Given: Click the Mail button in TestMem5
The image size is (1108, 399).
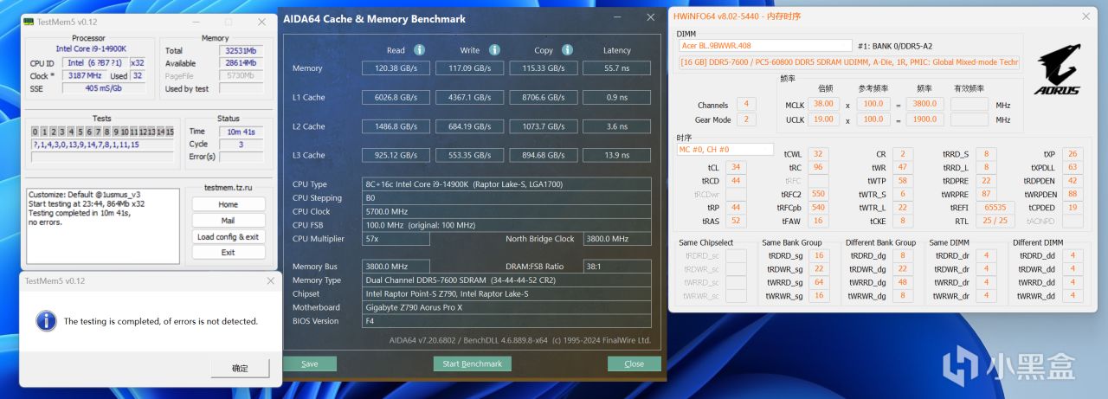Looking at the screenshot, I should [228, 221].
